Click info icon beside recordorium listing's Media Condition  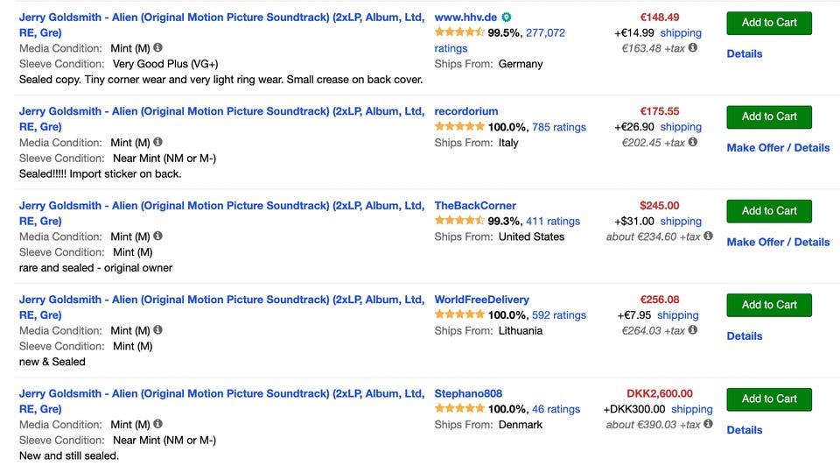[158, 142]
